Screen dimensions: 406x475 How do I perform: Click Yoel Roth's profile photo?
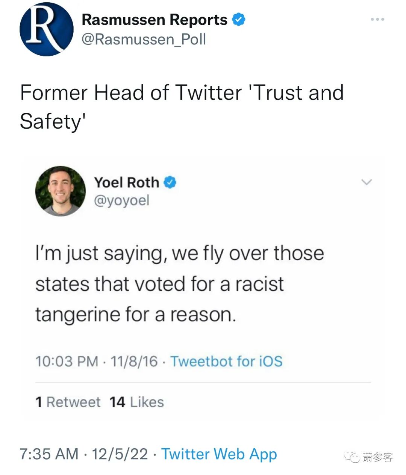coord(60,191)
